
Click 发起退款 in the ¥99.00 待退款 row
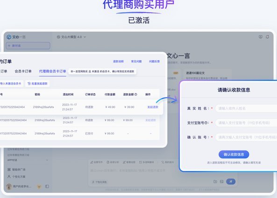pyautogui.click(x=150, y=120)
